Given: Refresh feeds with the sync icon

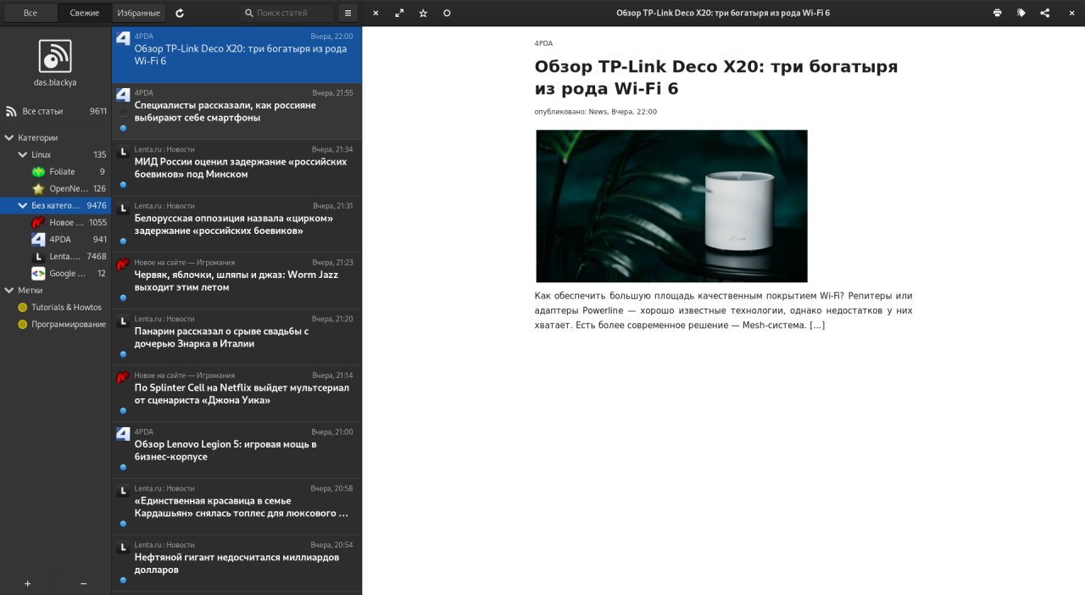Looking at the screenshot, I should tap(180, 14).
